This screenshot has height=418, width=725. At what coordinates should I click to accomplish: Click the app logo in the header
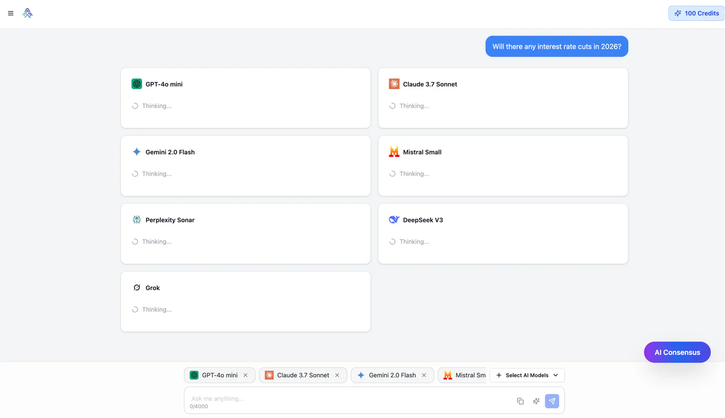[x=27, y=13]
